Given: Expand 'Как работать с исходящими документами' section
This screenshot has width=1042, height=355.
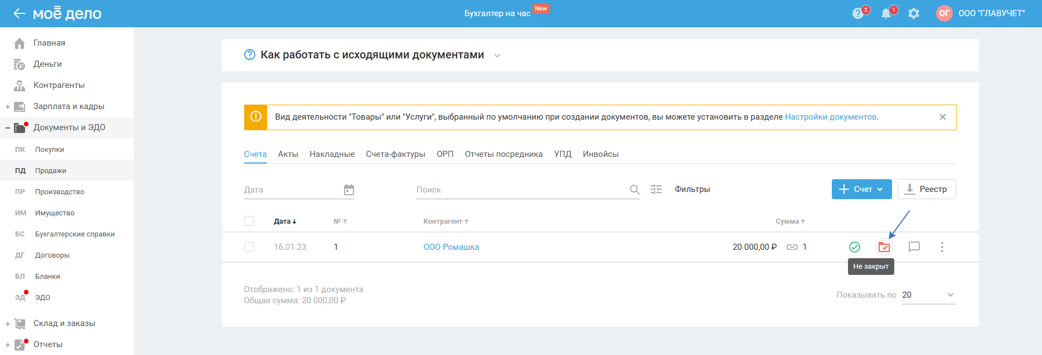Looking at the screenshot, I should pyautogui.click(x=497, y=56).
